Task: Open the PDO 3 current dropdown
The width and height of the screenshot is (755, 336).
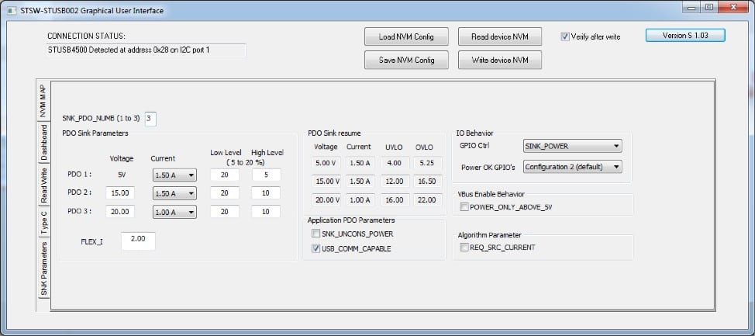Action: (175, 212)
